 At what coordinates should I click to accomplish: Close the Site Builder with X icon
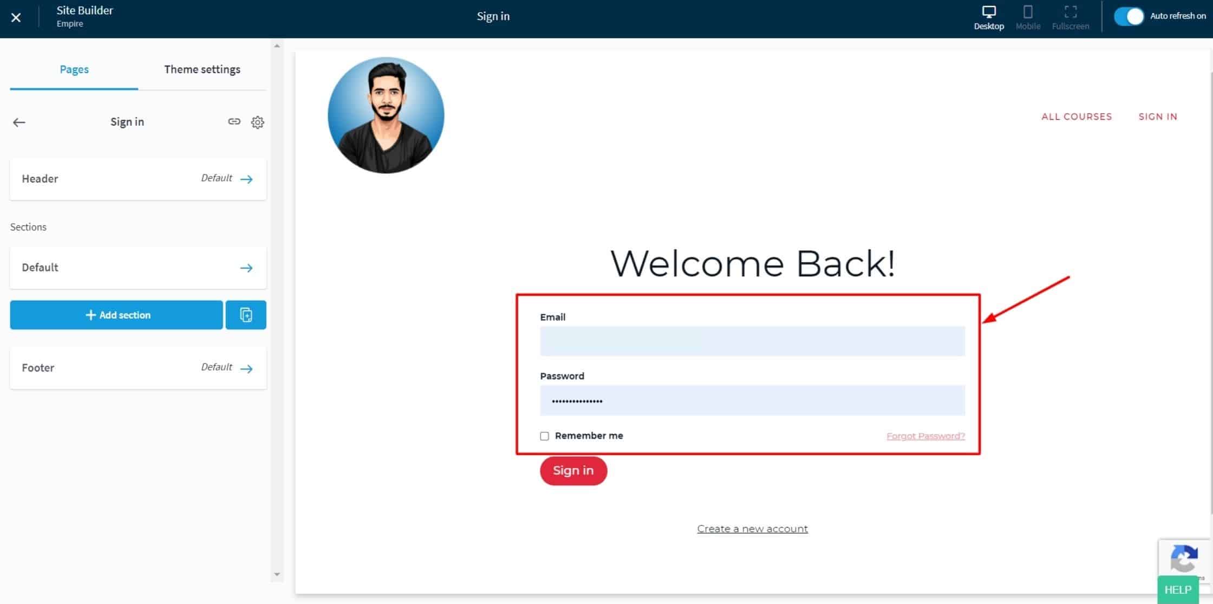pyautogui.click(x=16, y=18)
